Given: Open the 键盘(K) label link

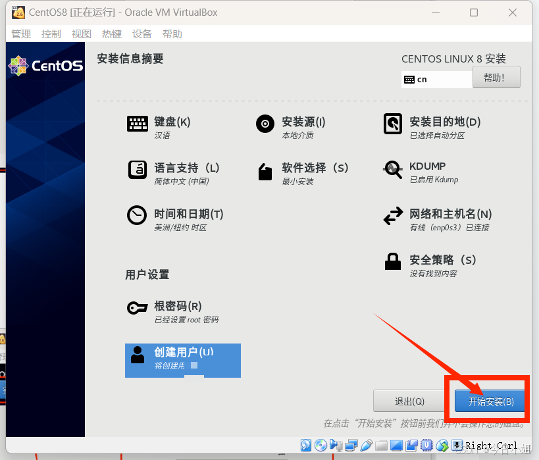Looking at the screenshot, I should (x=172, y=122).
